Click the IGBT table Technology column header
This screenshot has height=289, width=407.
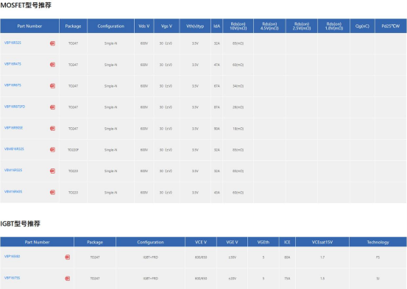378,242
